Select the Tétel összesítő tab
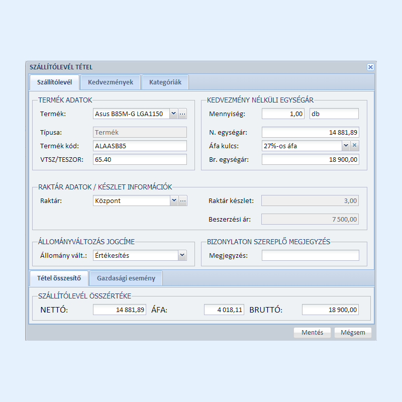Image resolution: width=402 pixels, height=402 pixels. point(59,278)
